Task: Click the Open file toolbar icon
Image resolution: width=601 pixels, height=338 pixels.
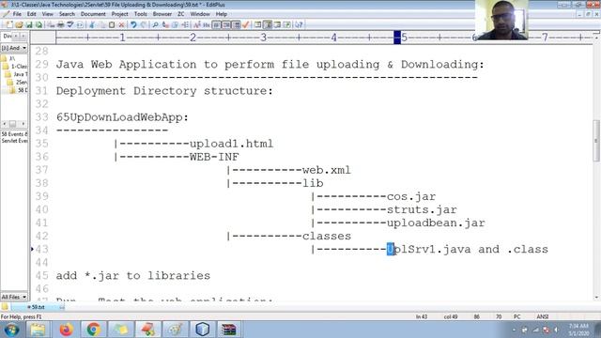Action: pyautogui.click(x=19, y=25)
